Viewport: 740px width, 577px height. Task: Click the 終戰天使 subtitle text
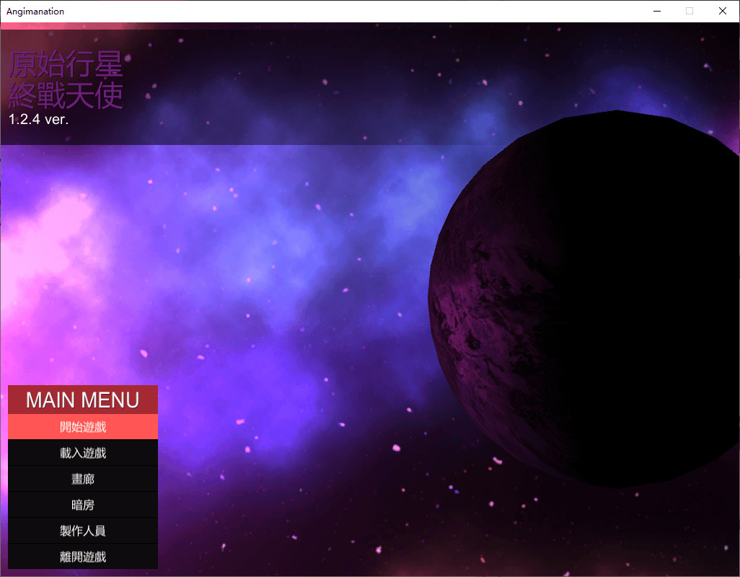66,96
